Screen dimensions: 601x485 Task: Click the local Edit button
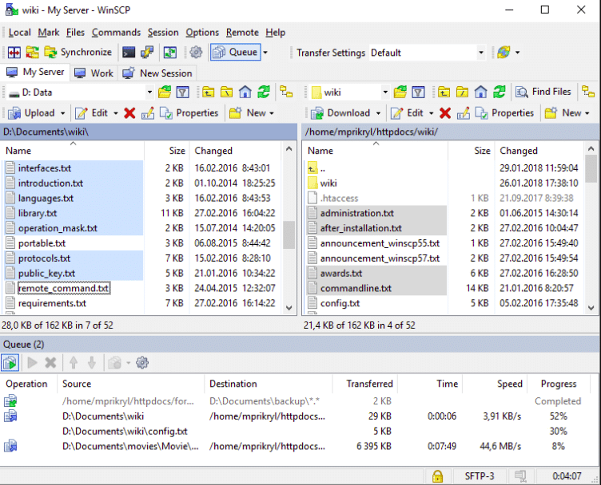92,112
